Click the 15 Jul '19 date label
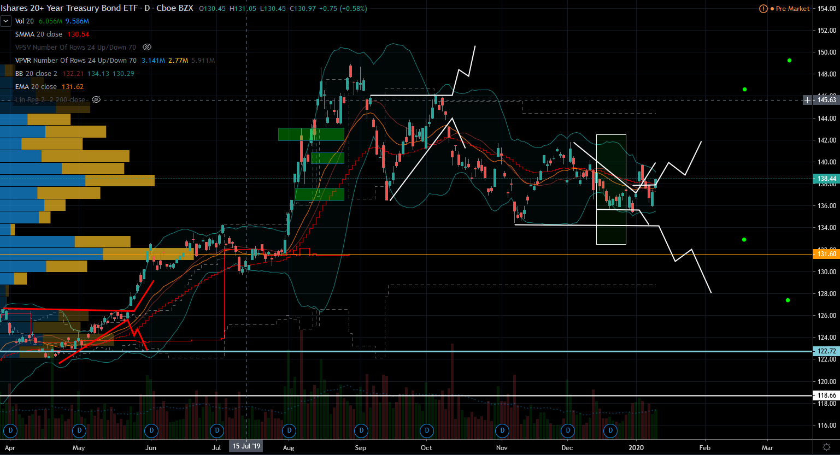 [x=246, y=446]
